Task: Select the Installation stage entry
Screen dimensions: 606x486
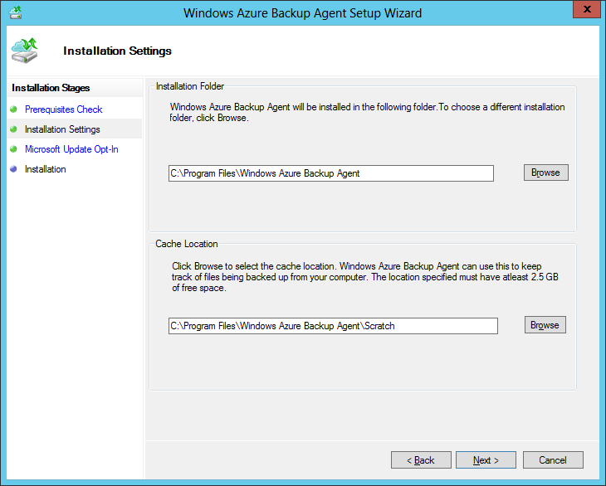Action: tap(45, 169)
